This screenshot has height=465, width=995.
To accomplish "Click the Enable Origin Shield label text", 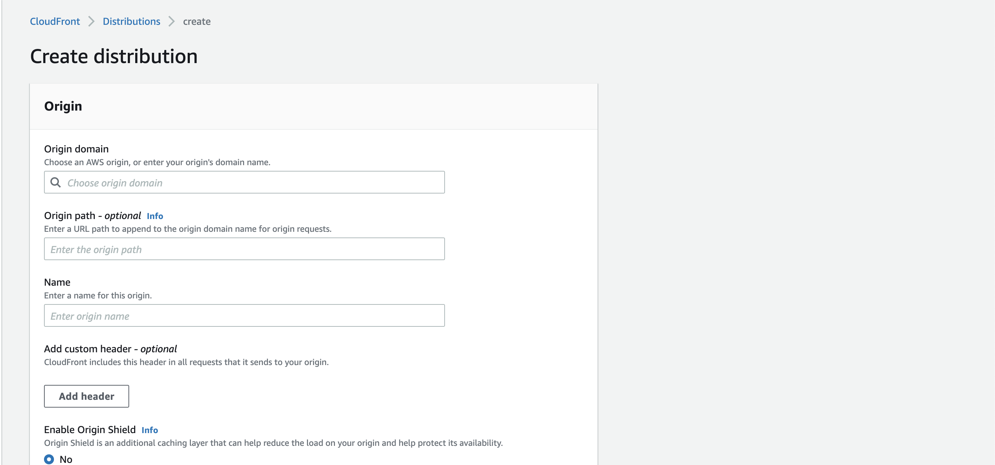I will click(x=90, y=430).
